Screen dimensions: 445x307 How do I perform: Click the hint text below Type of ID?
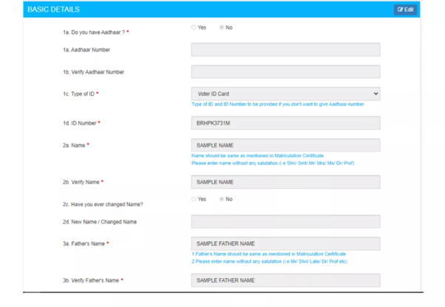click(277, 104)
